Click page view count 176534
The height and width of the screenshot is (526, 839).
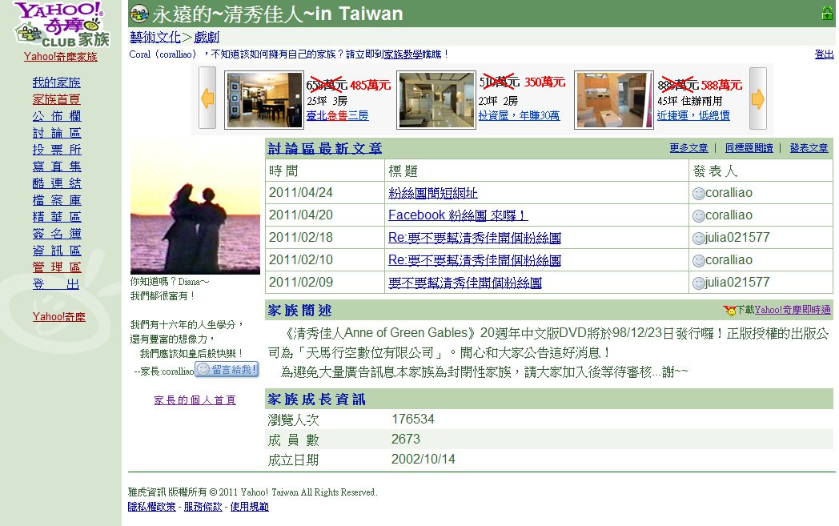(x=413, y=420)
